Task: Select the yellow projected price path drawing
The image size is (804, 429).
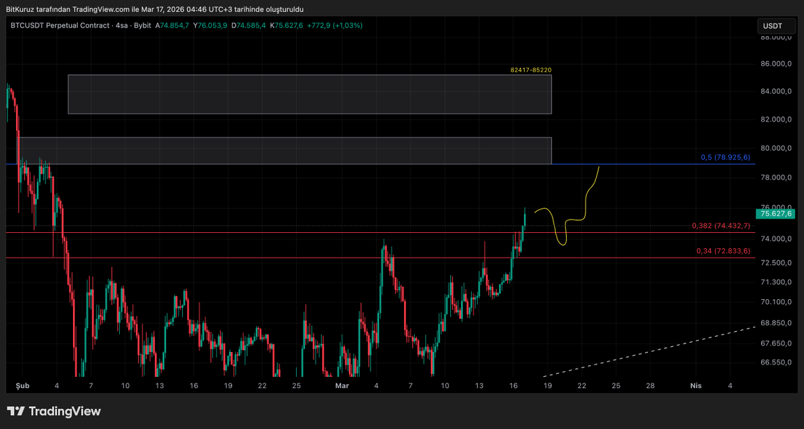Action: click(x=567, y=206)
